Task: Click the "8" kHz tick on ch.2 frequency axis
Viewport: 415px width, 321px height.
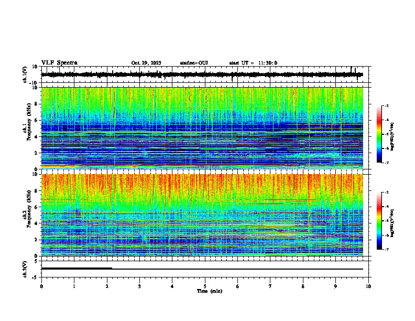Action: (x=36, y=191)
